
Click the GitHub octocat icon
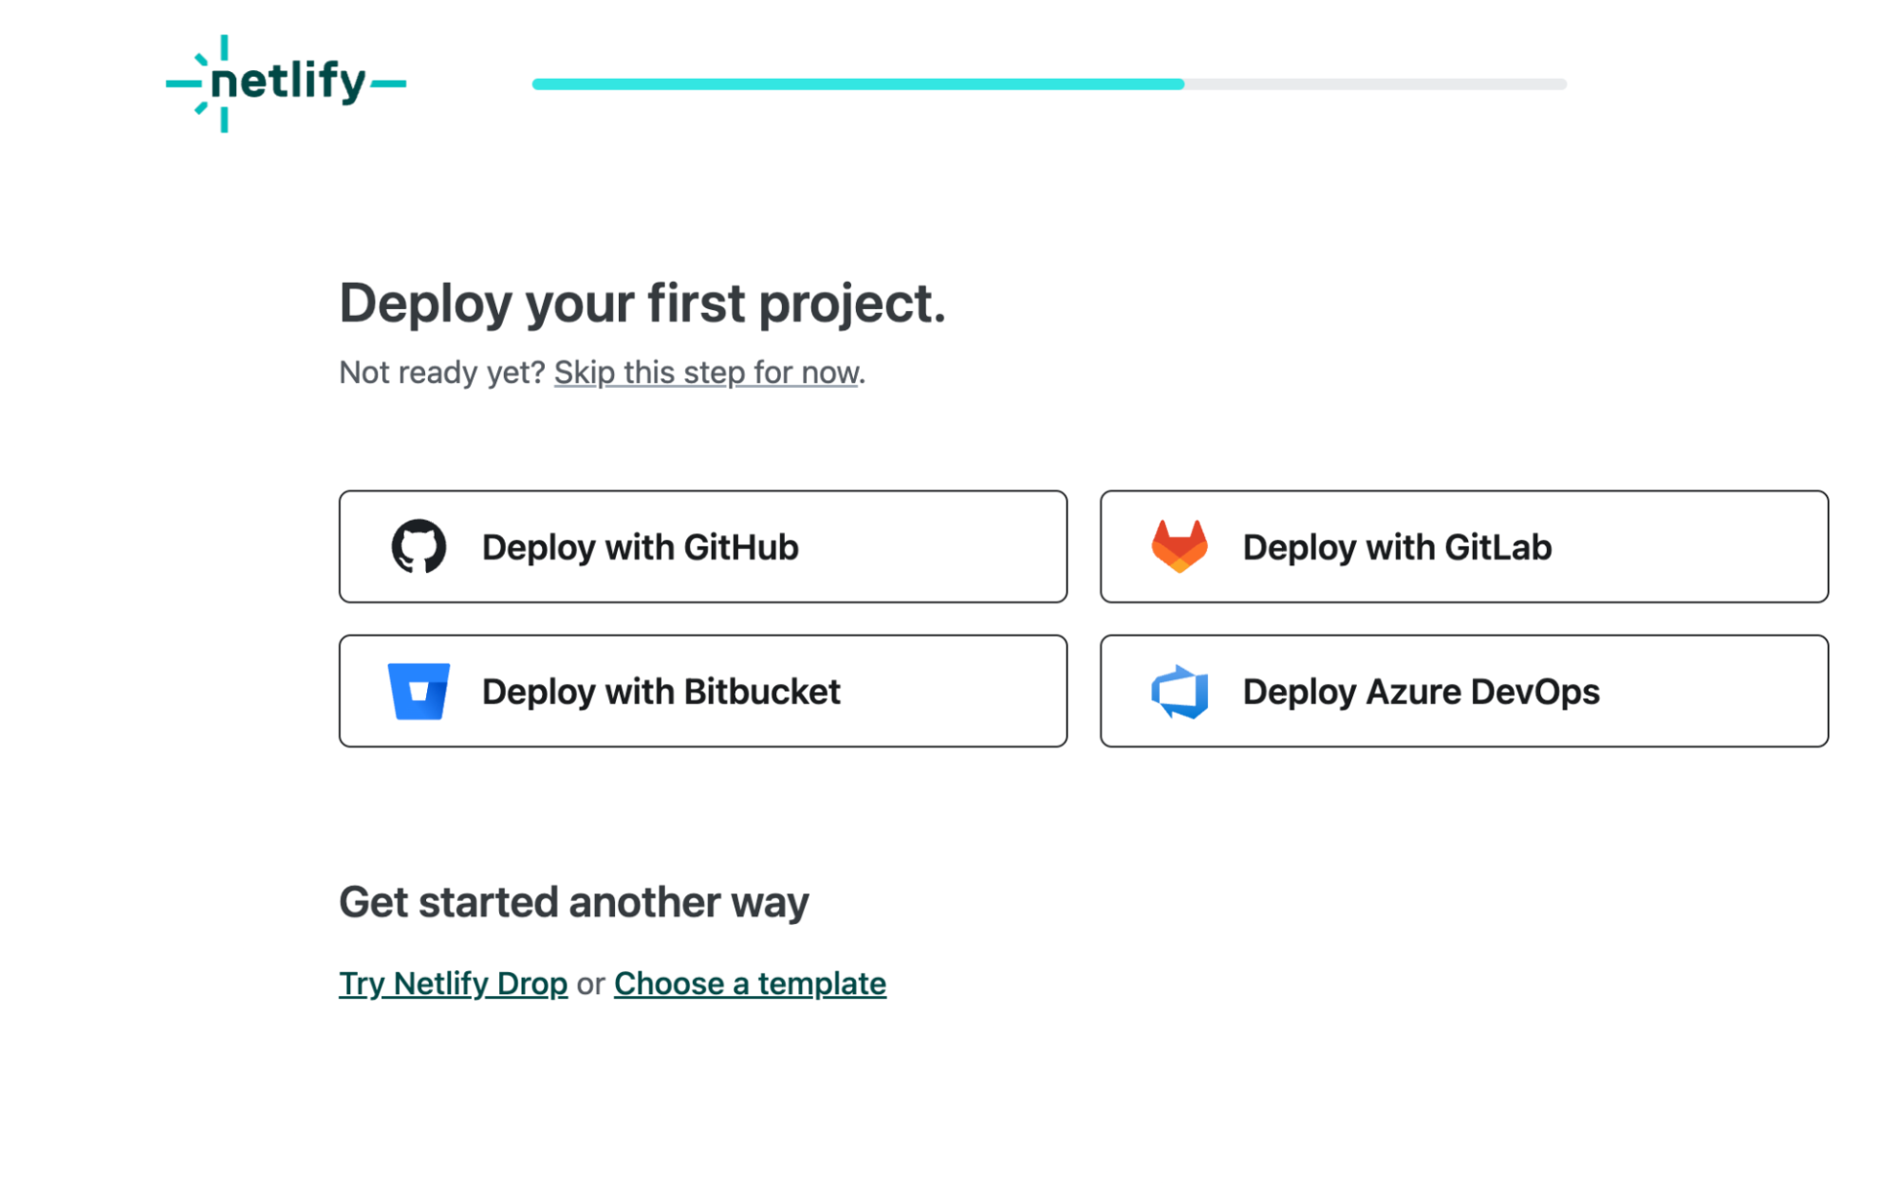tap(418, 546)
